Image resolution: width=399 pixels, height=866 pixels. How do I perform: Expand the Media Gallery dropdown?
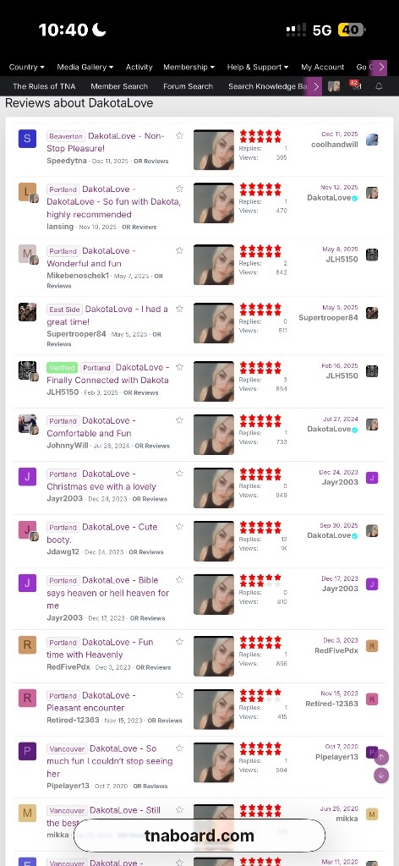tap(85, 67)
